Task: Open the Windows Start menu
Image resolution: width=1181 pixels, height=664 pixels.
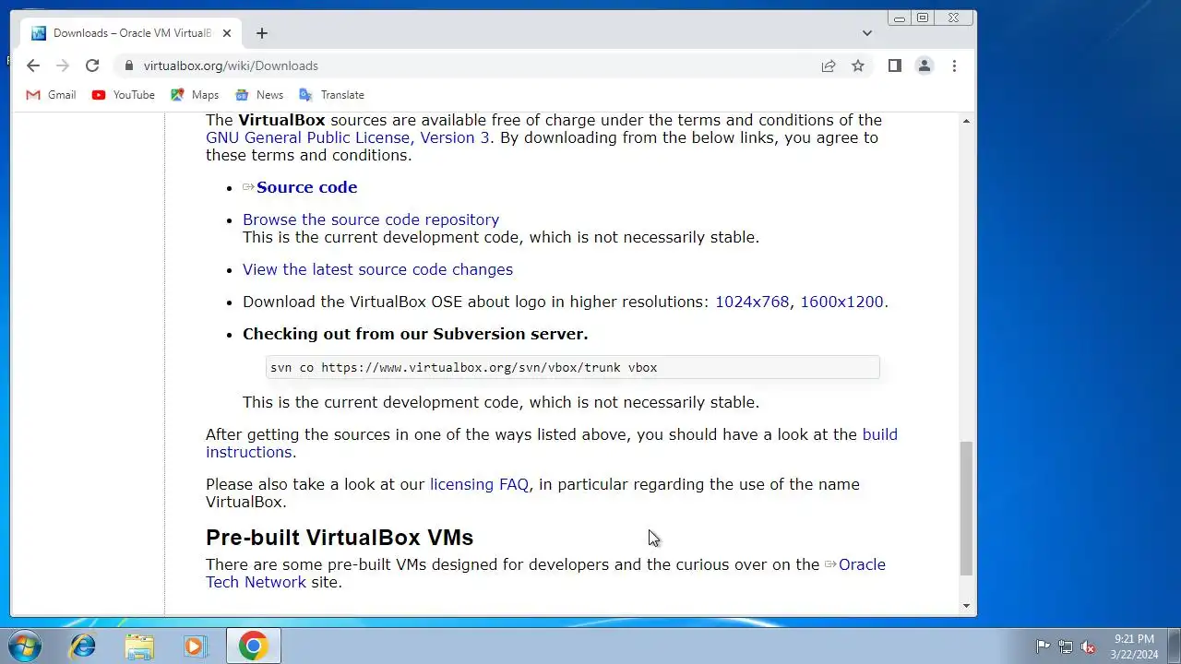Action: [x=24, y=646]
